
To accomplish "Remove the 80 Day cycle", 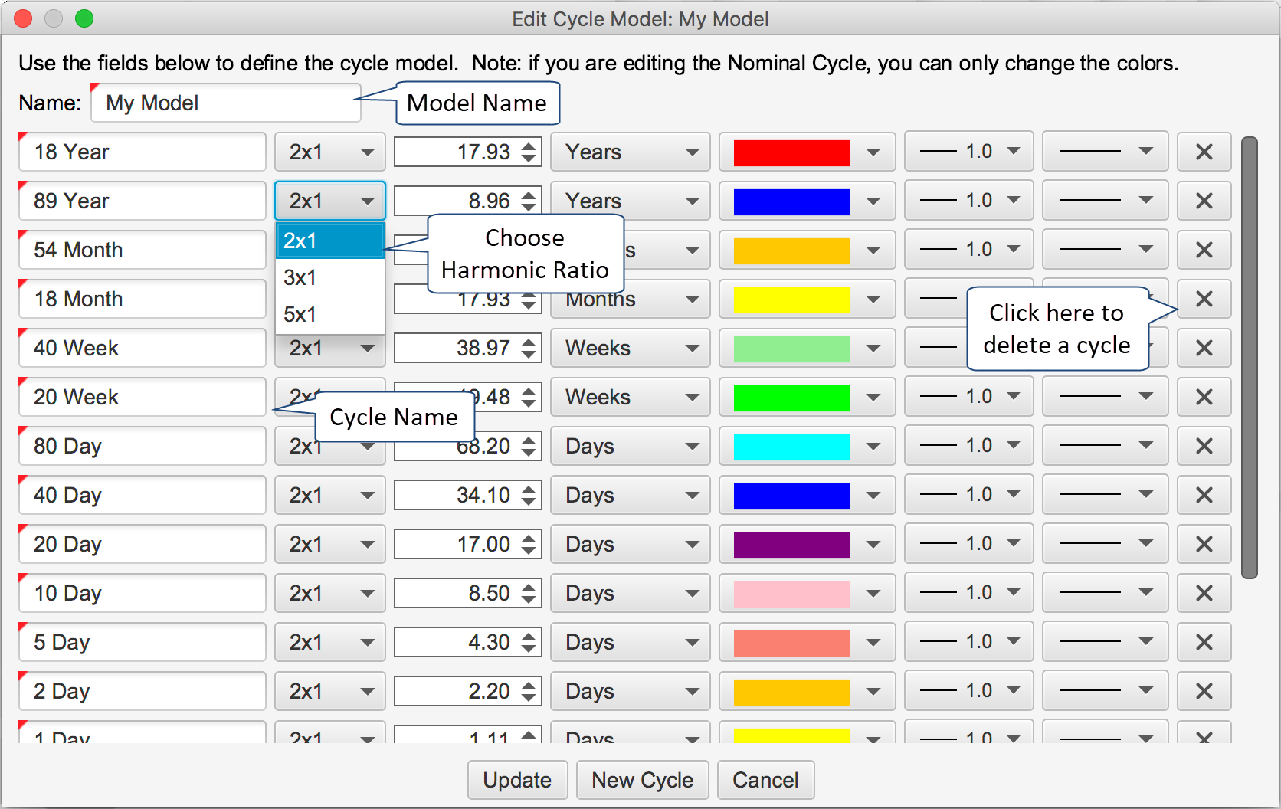I will tap(1204, 446).
